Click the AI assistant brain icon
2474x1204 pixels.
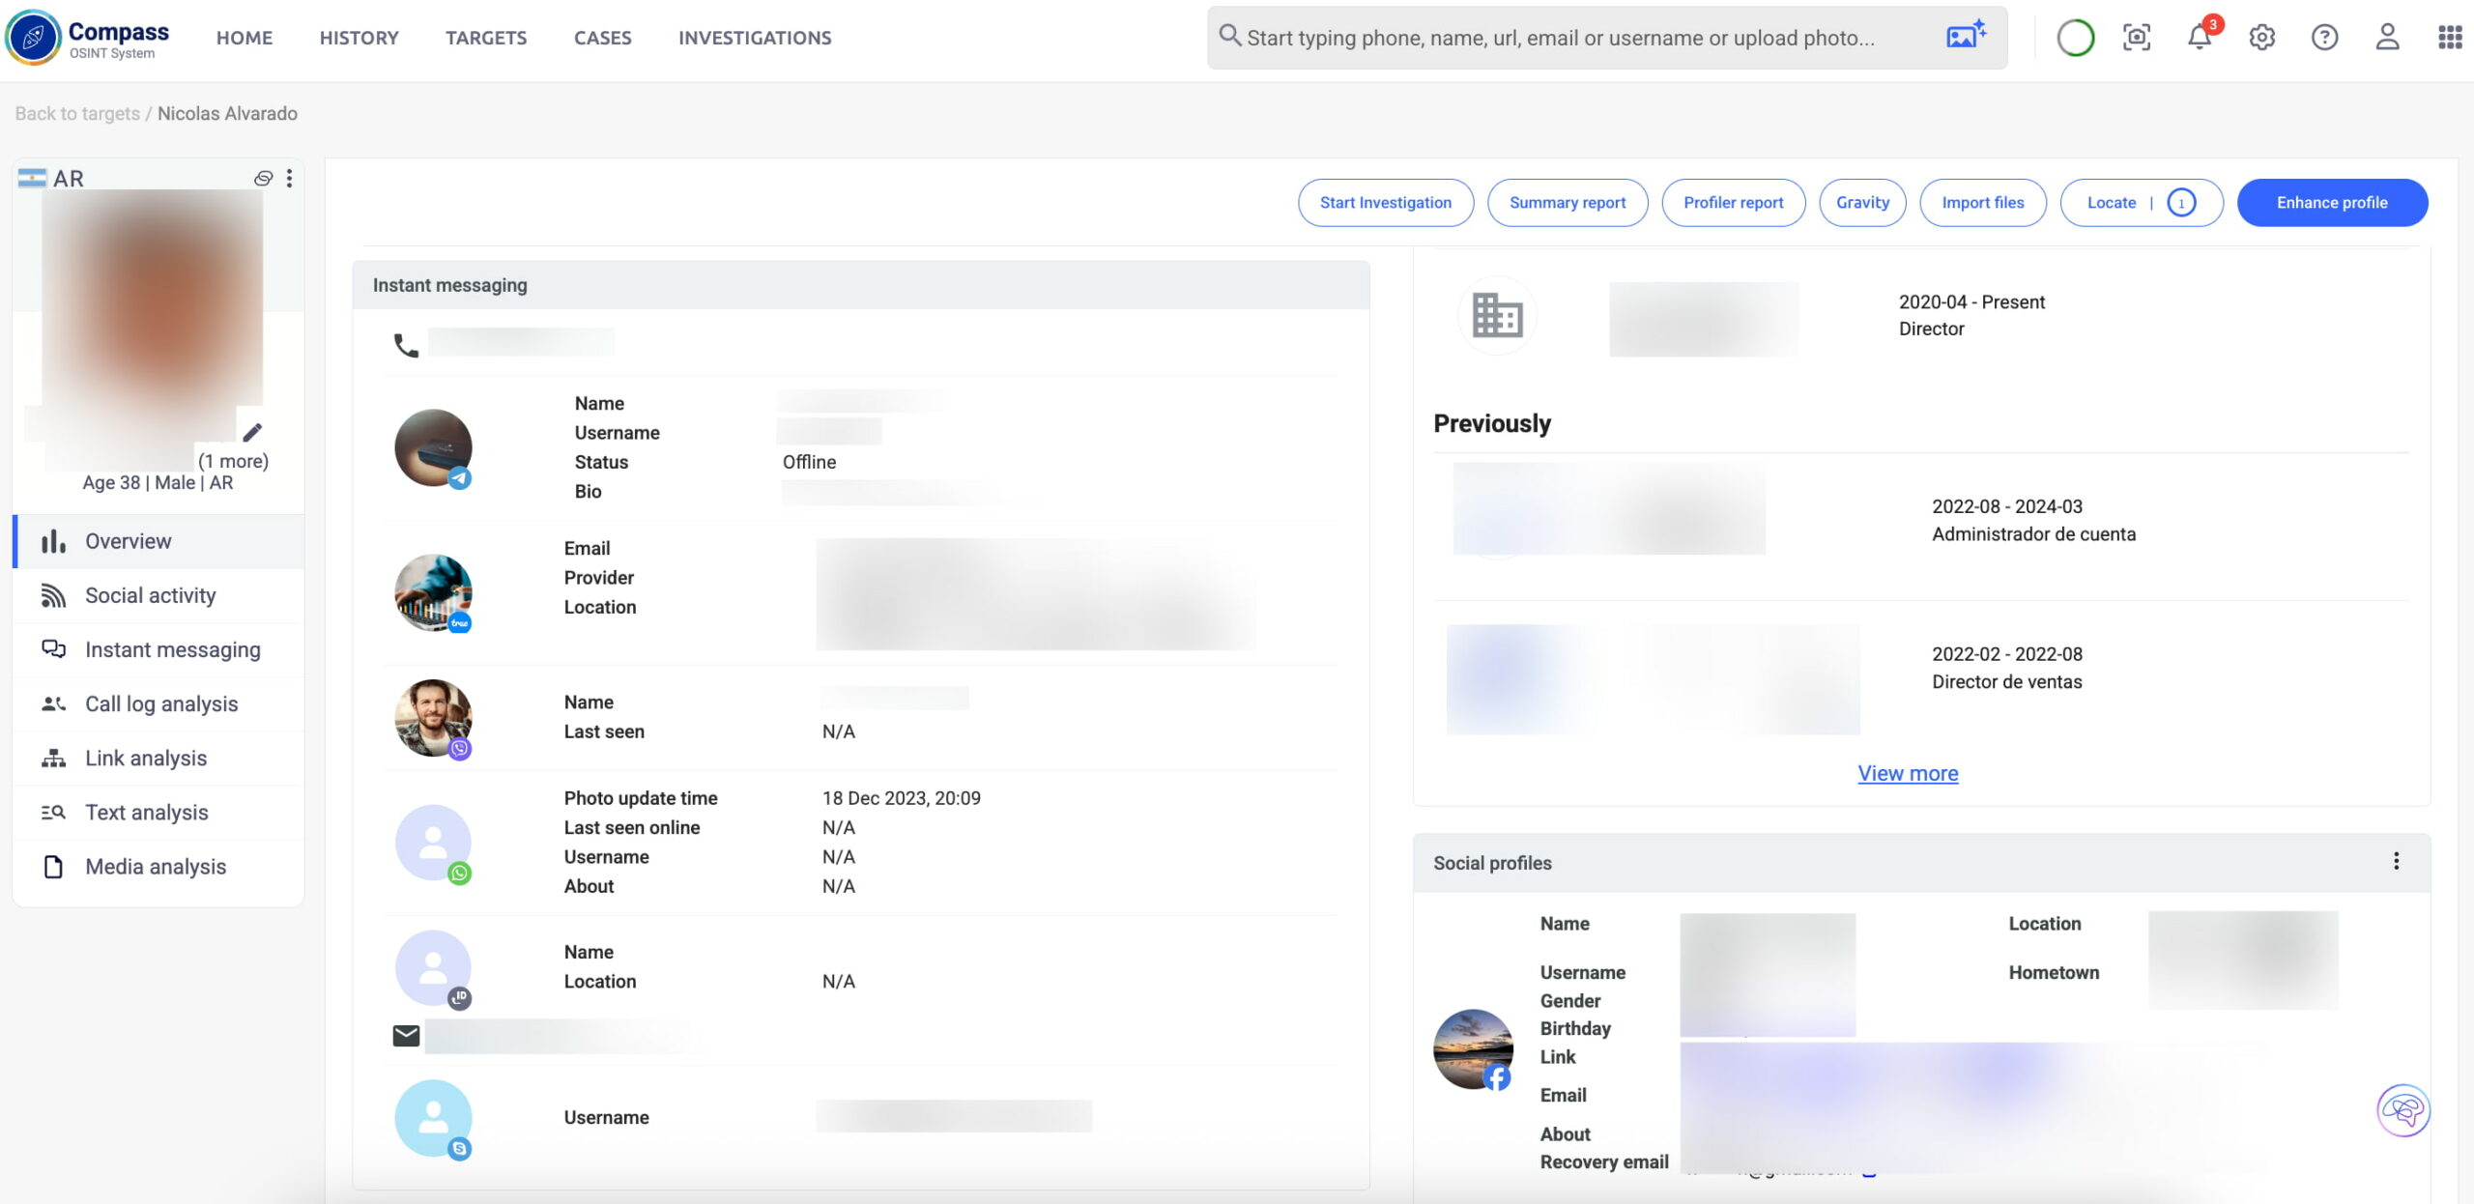point(2402,1110)
